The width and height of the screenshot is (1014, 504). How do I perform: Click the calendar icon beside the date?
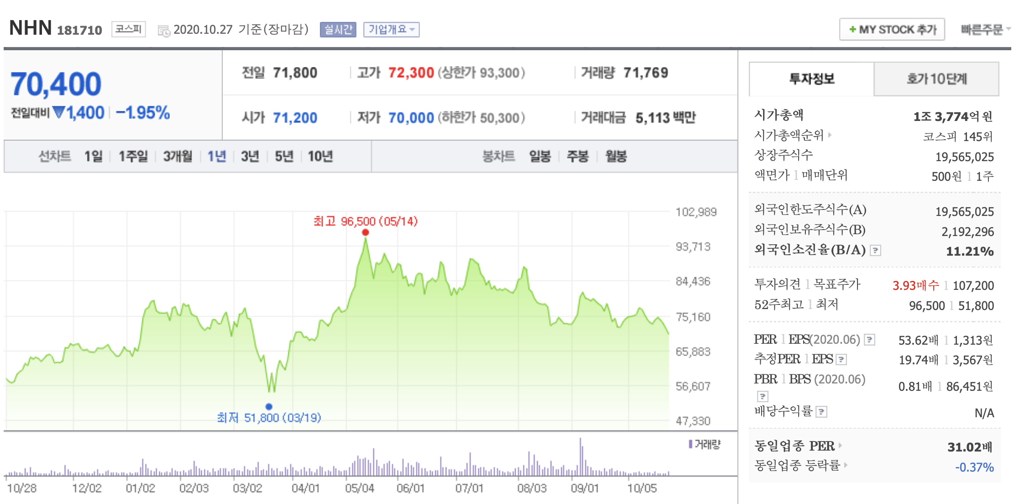pyautogui.click(x=163, y=31)
